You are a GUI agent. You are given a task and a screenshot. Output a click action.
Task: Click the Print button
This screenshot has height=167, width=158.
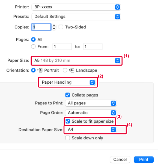pos(144,160)
